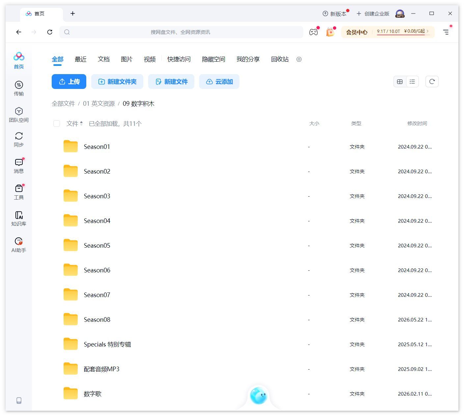The image size is (465, 418).
Task: Switch to grid view
Action: click(x=400, y=82)
